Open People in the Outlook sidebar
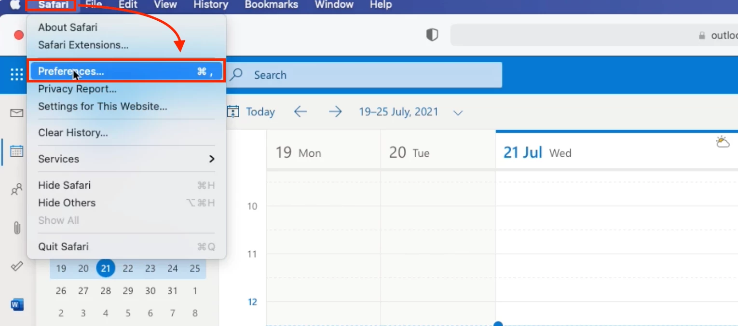 (x=17, y=189)
